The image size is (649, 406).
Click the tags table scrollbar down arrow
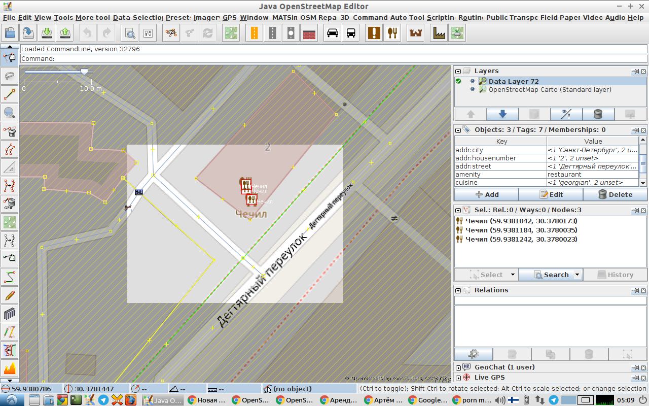pos(643,183)
